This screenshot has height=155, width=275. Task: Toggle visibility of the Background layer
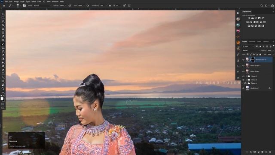point(244,88)
